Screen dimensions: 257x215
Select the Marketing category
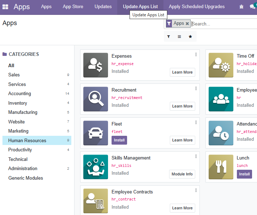(37, 131)
